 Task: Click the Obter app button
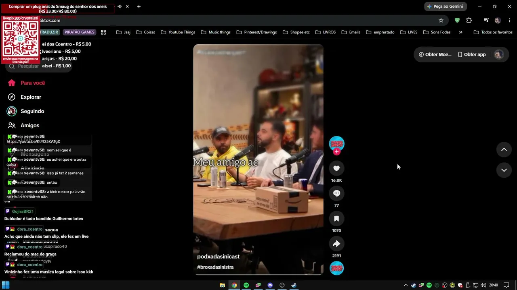click(472, 54)
